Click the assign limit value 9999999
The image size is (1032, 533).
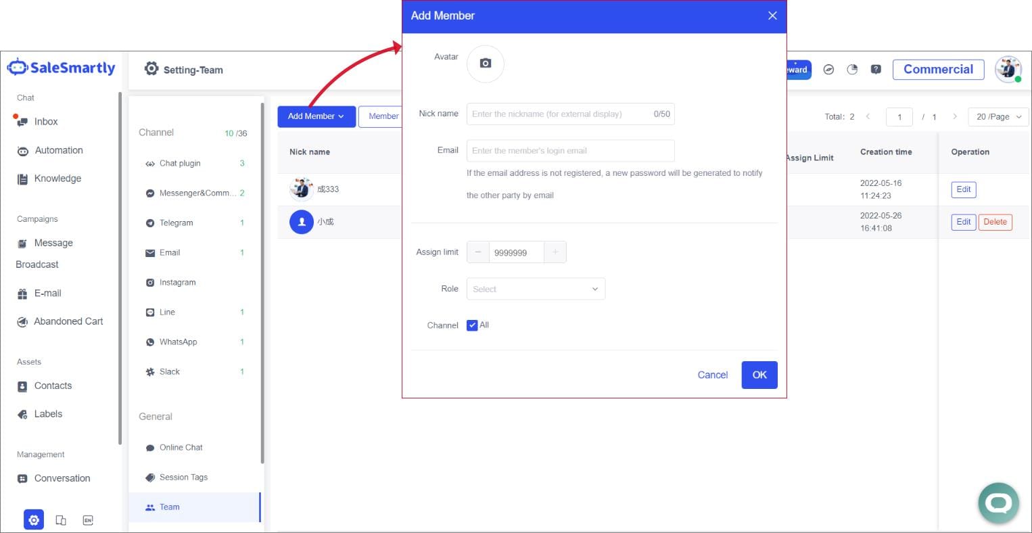click(517, 252)
